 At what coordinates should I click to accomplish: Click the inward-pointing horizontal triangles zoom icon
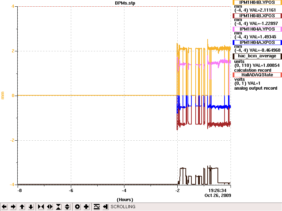tap(41, 207)
